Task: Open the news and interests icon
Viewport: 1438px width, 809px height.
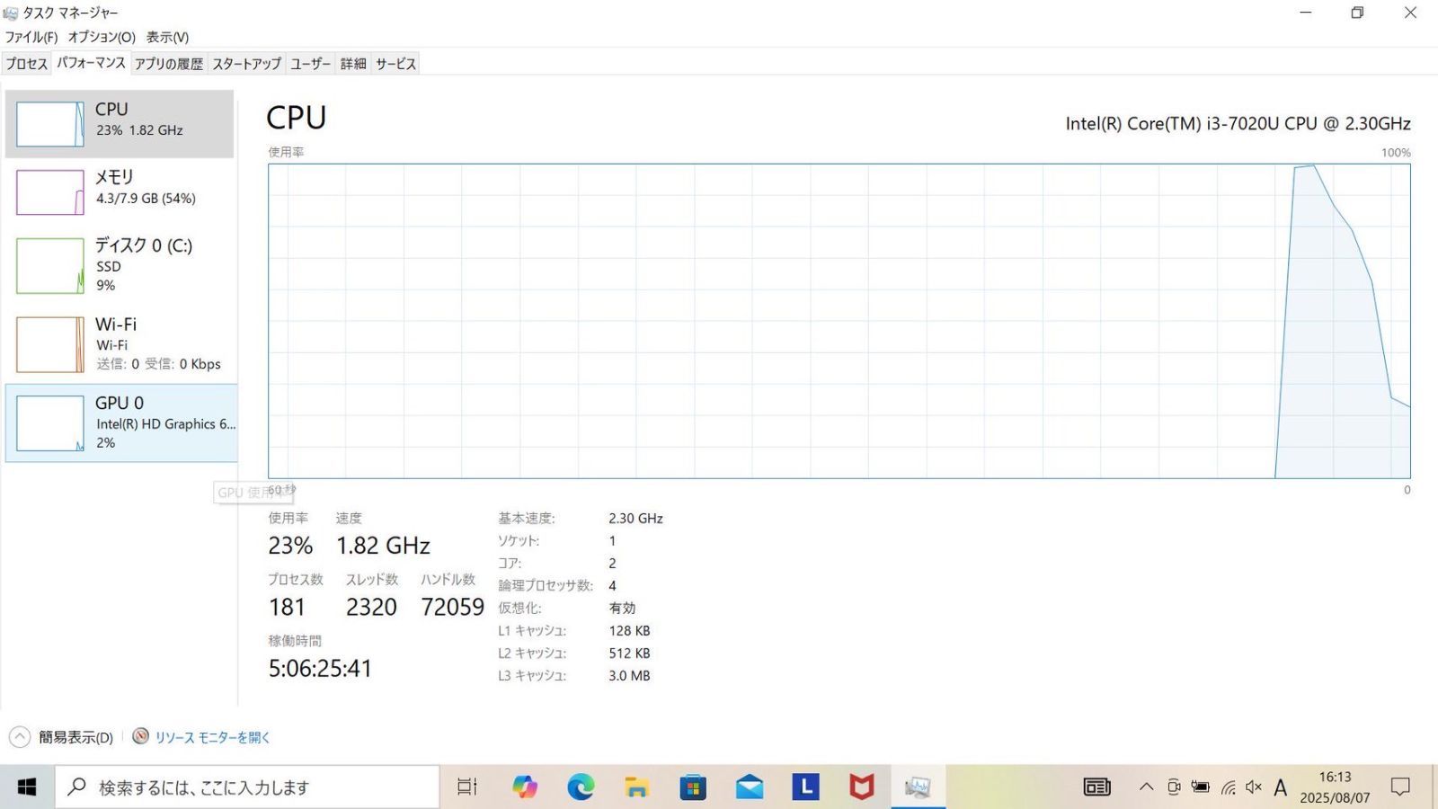Action: coord(1096,787)
